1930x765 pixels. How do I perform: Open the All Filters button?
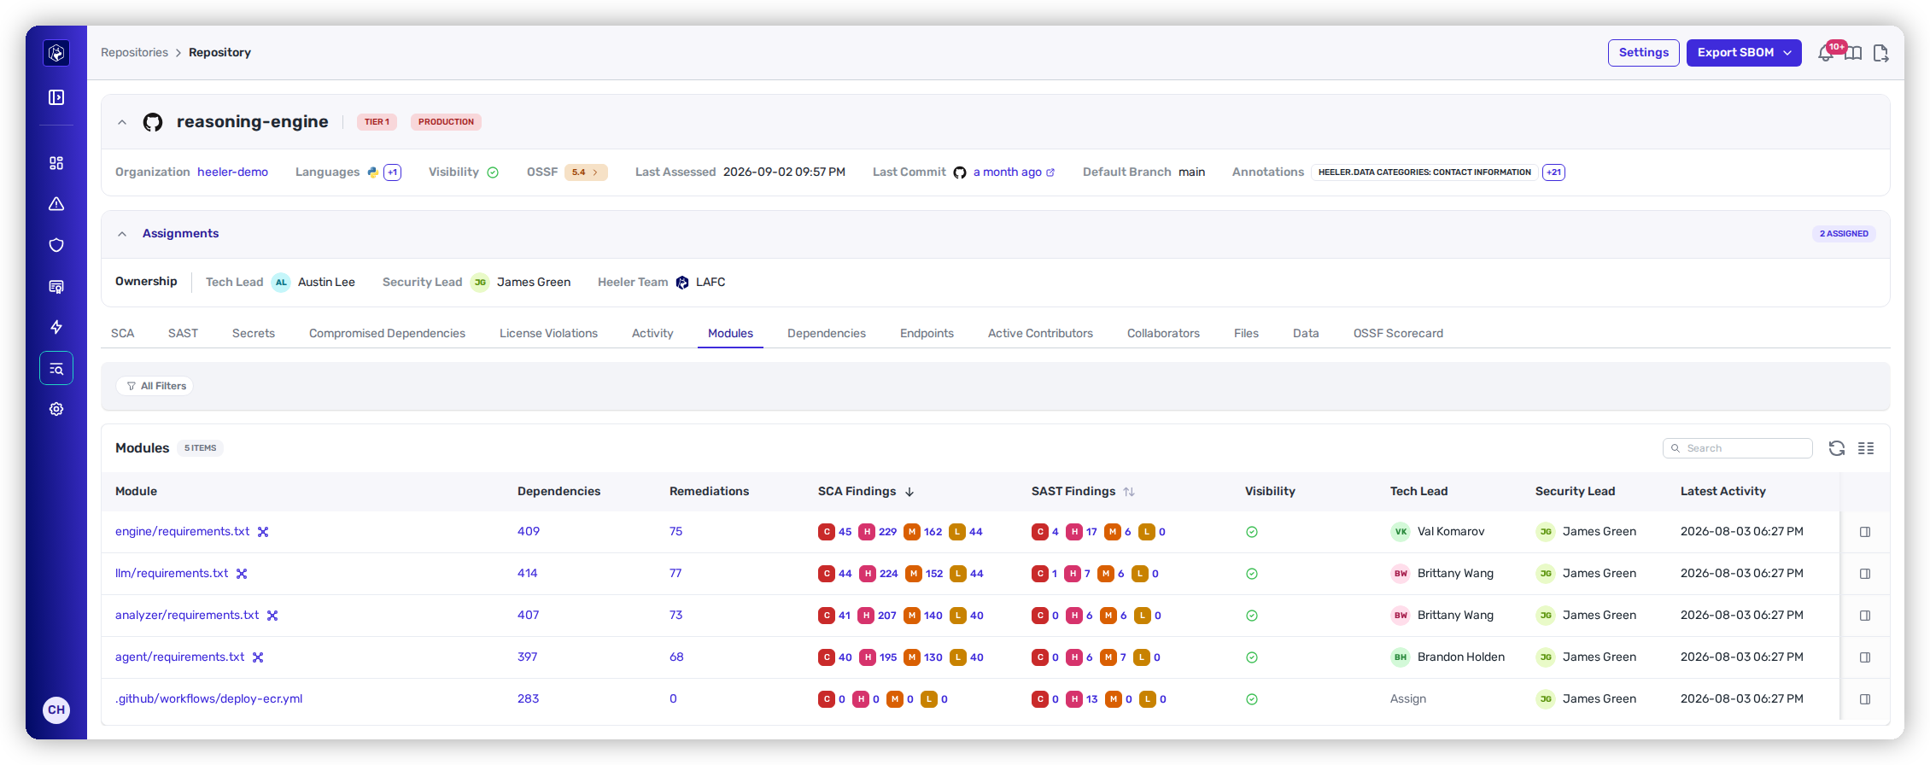[155, 387]
